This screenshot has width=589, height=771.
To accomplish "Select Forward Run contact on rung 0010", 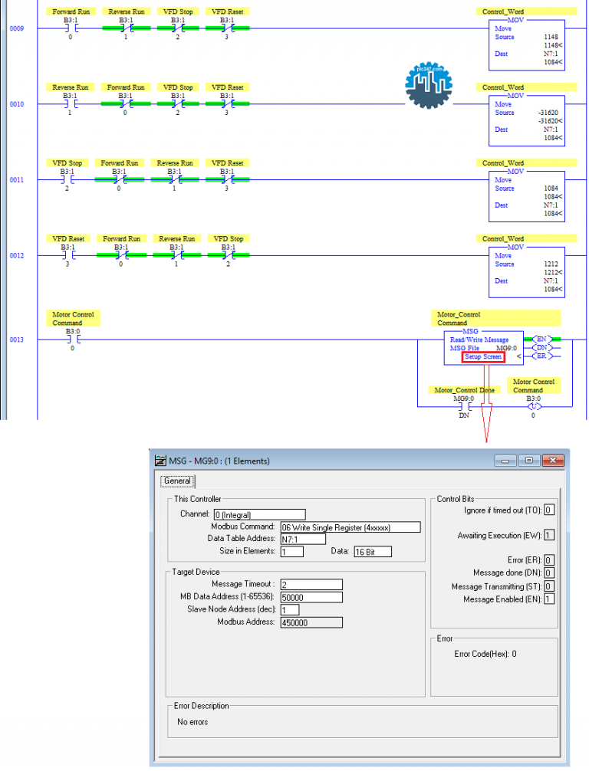I will click(x=126, y=104).
